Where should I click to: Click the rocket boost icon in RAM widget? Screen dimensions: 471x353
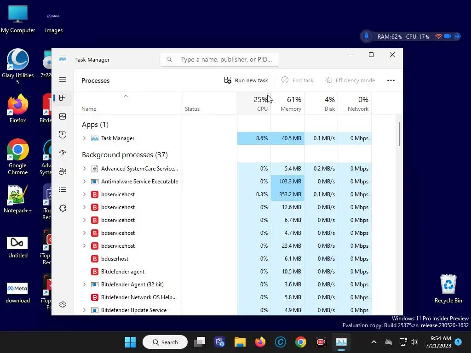pos(367,36)
